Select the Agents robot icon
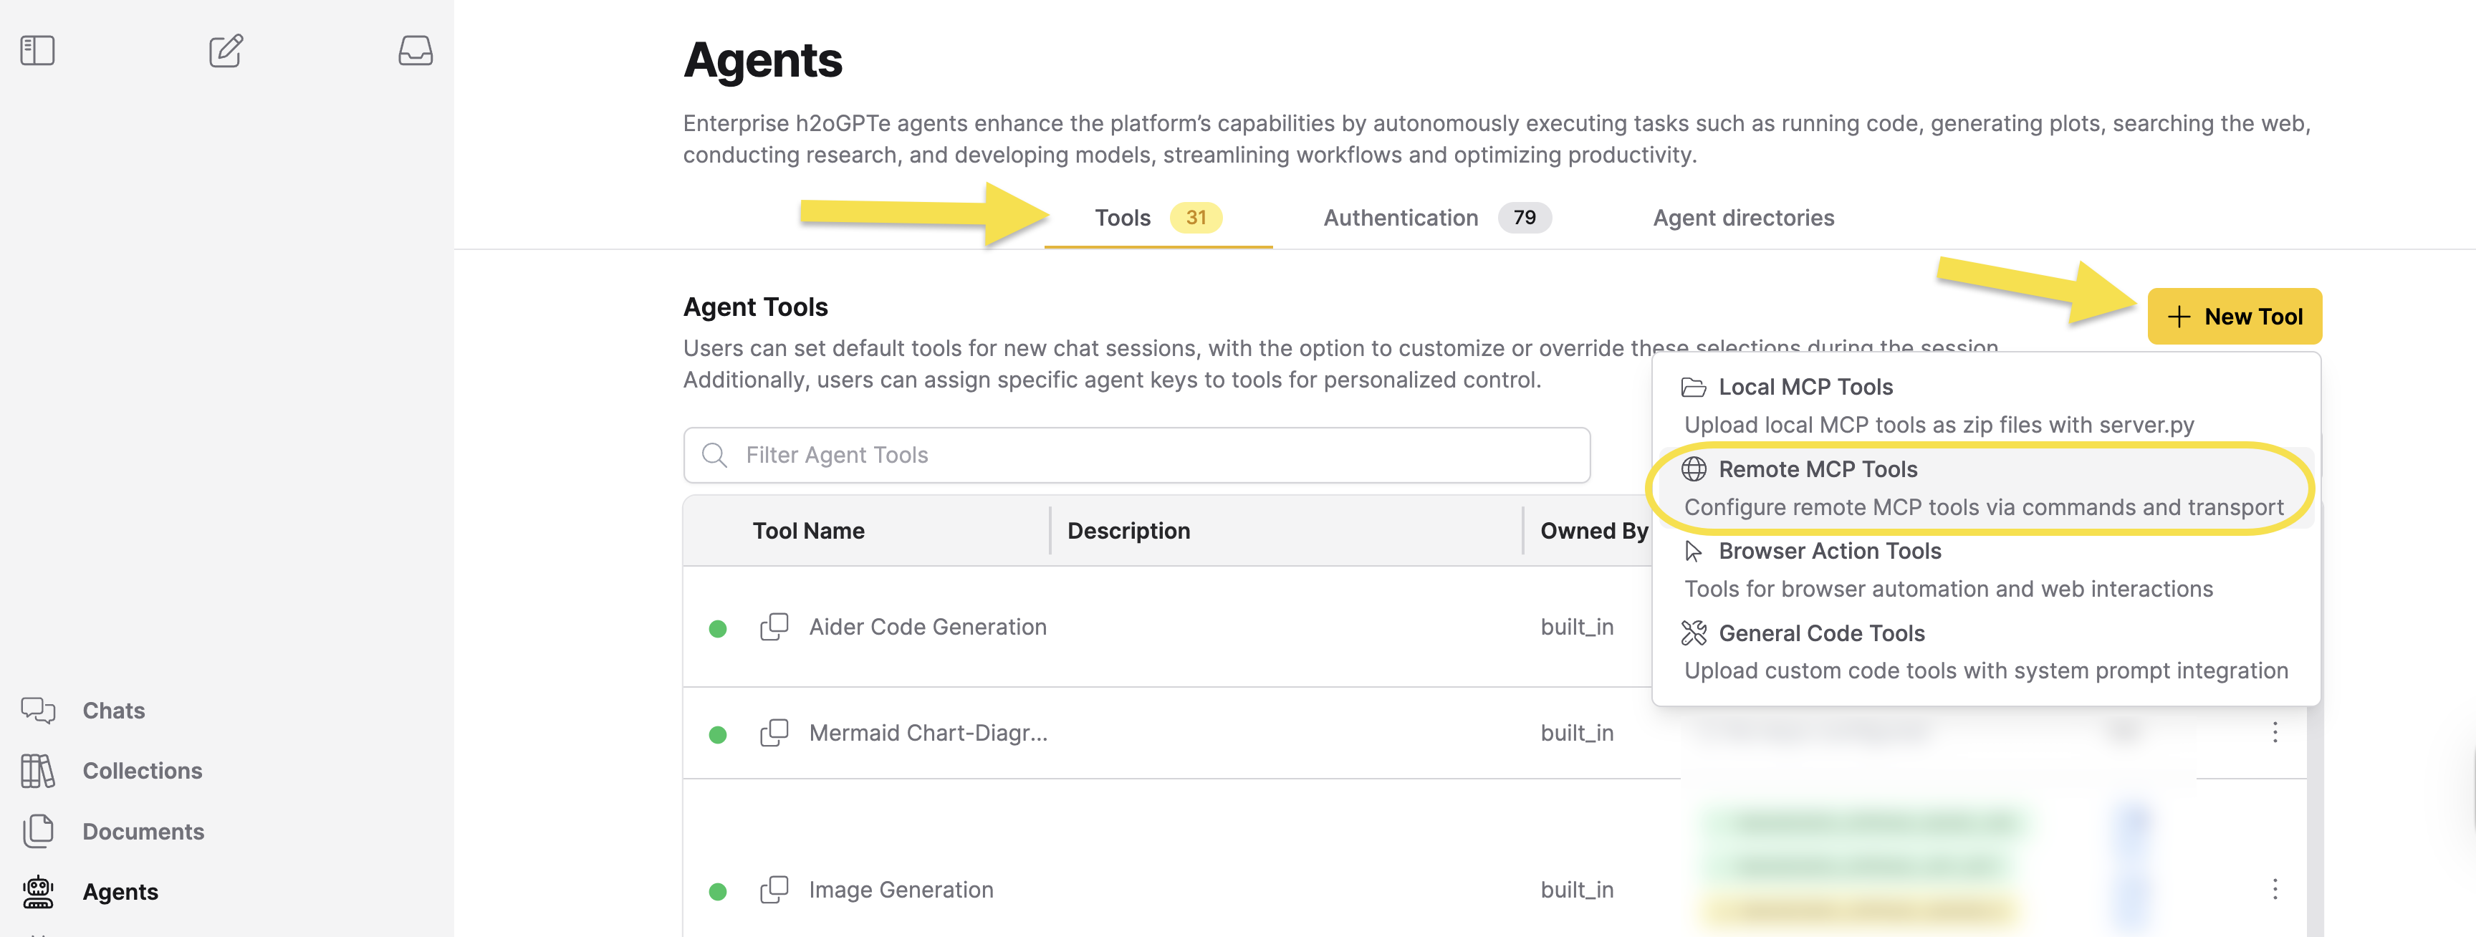Image resolution: width=2476 pixels, height=937 pixels. tap(37, 892)
